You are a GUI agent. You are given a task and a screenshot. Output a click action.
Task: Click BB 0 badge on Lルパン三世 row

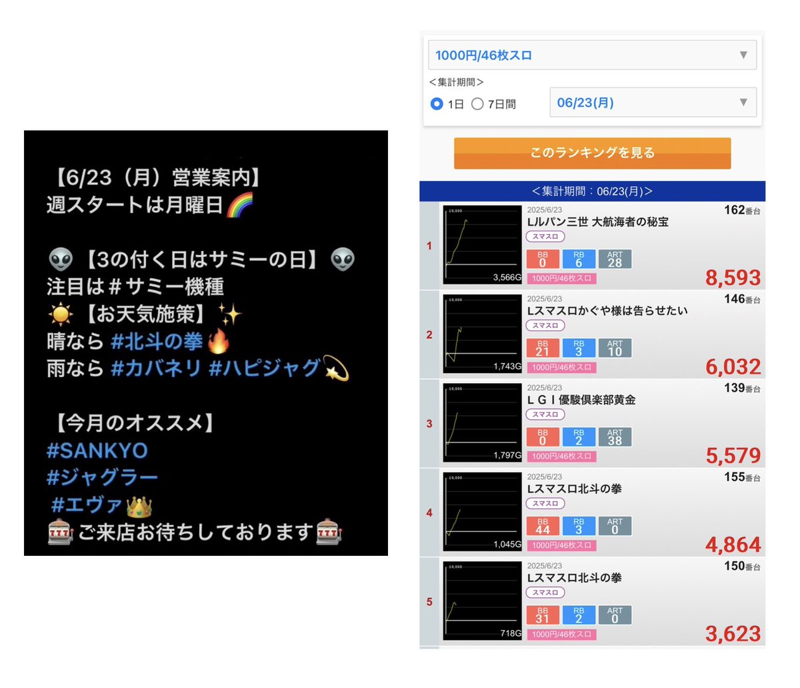543,259
